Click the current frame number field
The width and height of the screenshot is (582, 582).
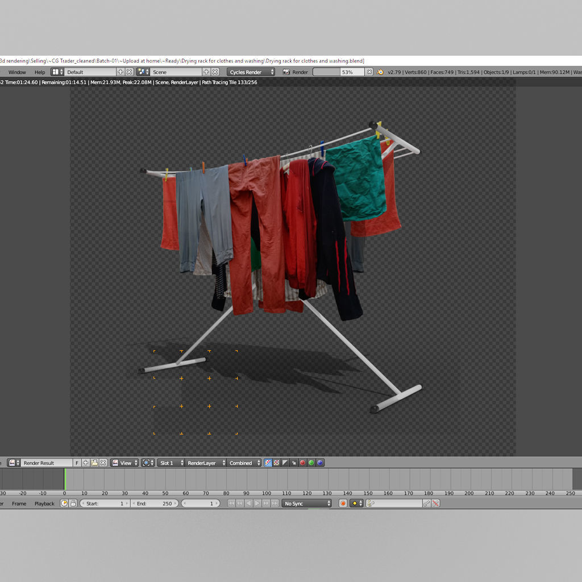(x=201, y=504)
